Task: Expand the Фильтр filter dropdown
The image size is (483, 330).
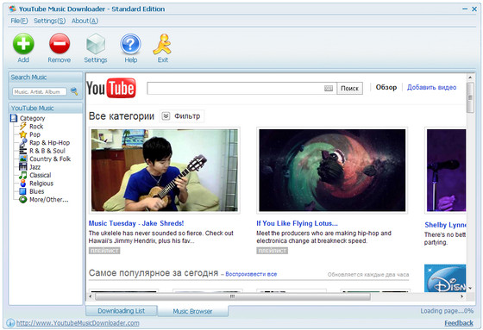Action: click(182, 116)
